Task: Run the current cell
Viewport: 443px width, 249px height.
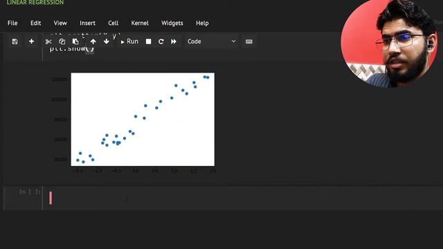Action: (x=129, y=41)
